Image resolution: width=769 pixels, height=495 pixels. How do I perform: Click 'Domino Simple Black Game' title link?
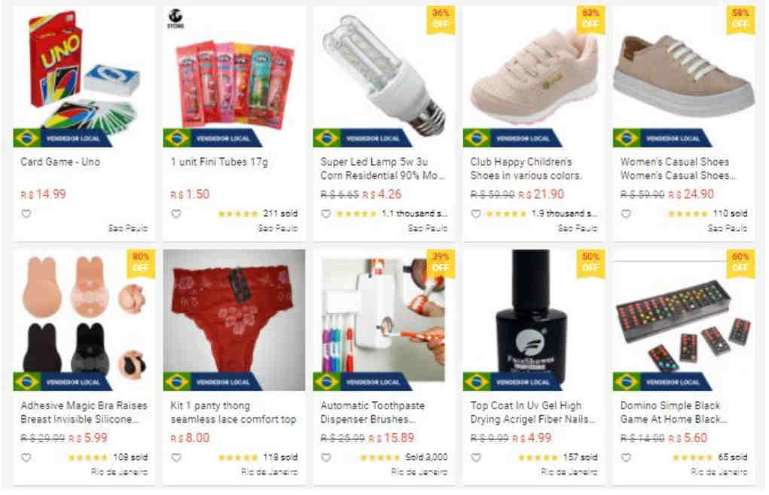(673, 412)
